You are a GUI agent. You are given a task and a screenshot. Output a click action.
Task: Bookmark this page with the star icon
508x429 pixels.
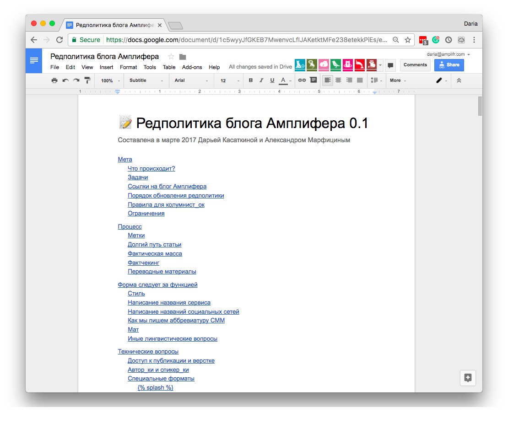tap(408, 40)
